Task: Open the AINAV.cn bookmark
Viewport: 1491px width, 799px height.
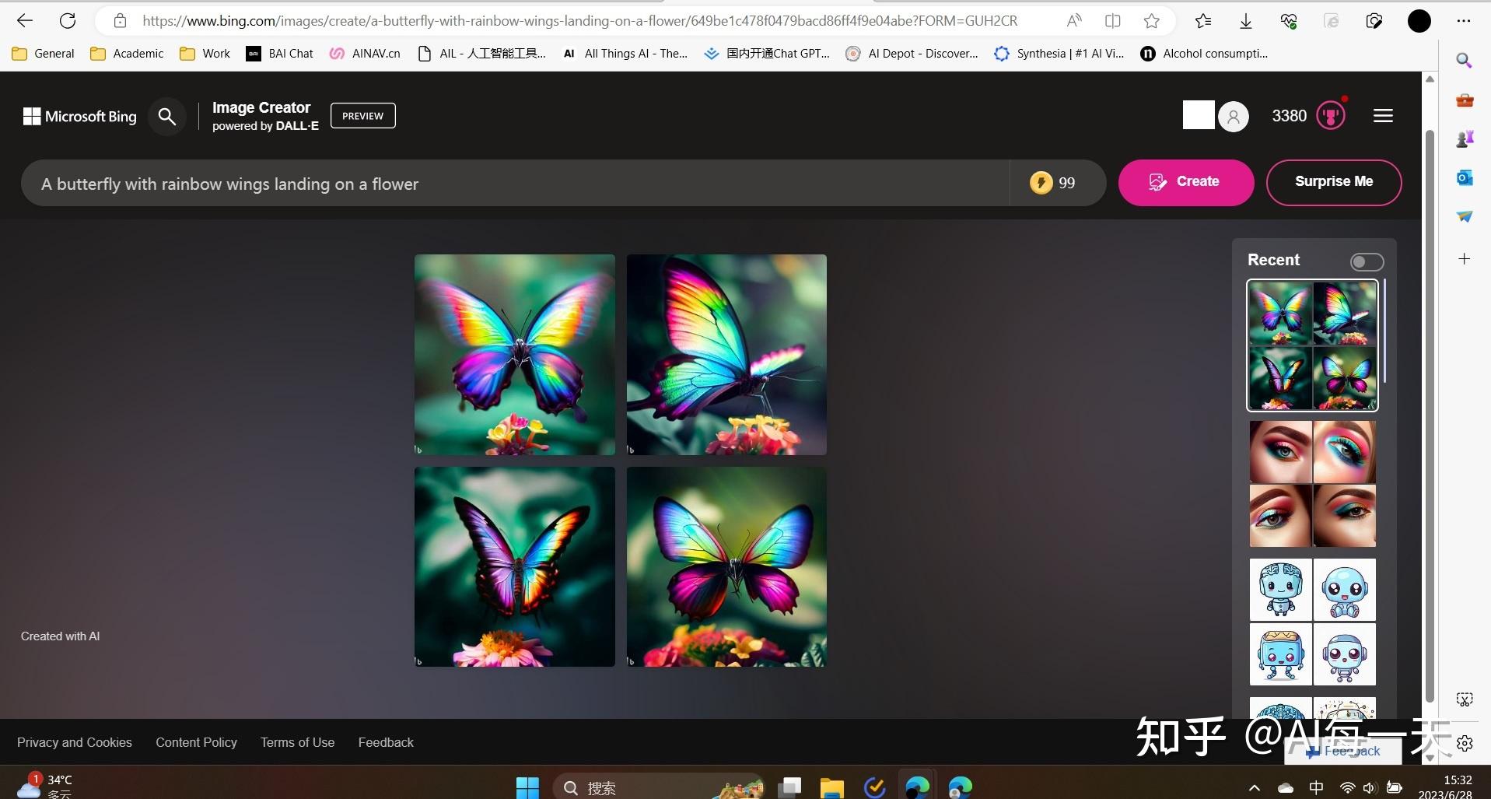Action: 363,53
